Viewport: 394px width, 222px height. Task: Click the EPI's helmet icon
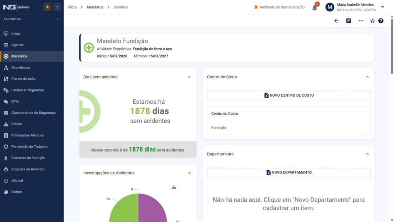(6, 101)
